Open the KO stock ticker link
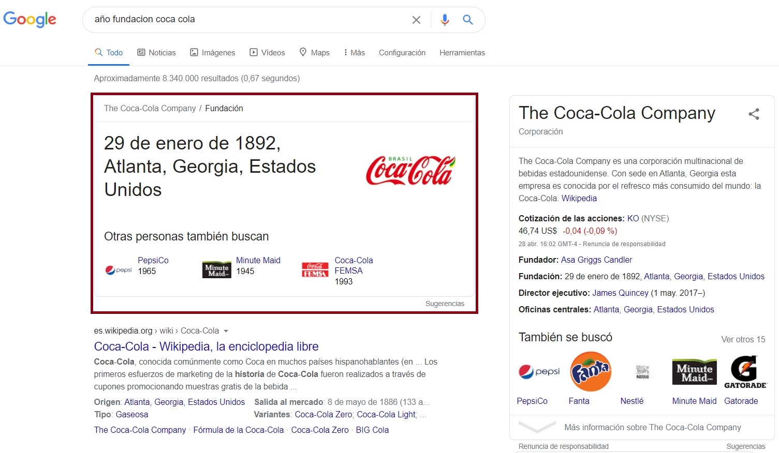 [633, 218]
